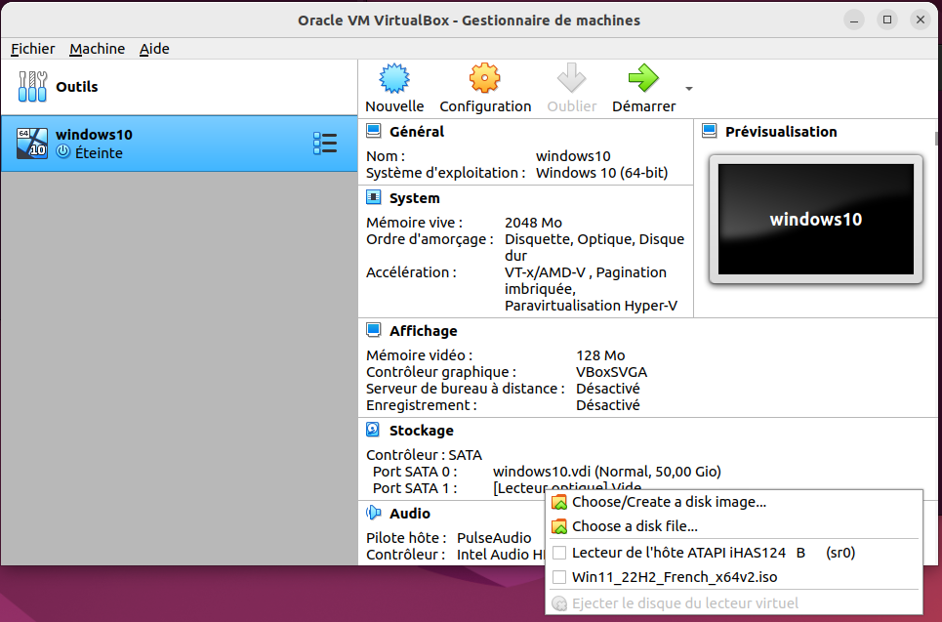Click the Stockage disk section icon
942x622 pixels.
click(373, 429)
